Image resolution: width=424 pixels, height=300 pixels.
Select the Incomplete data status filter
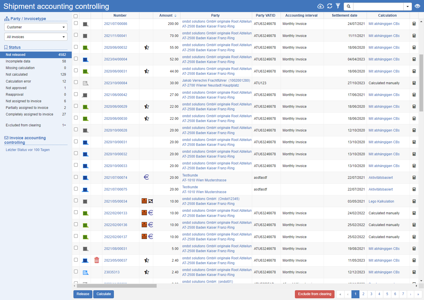tap(18, 61)
